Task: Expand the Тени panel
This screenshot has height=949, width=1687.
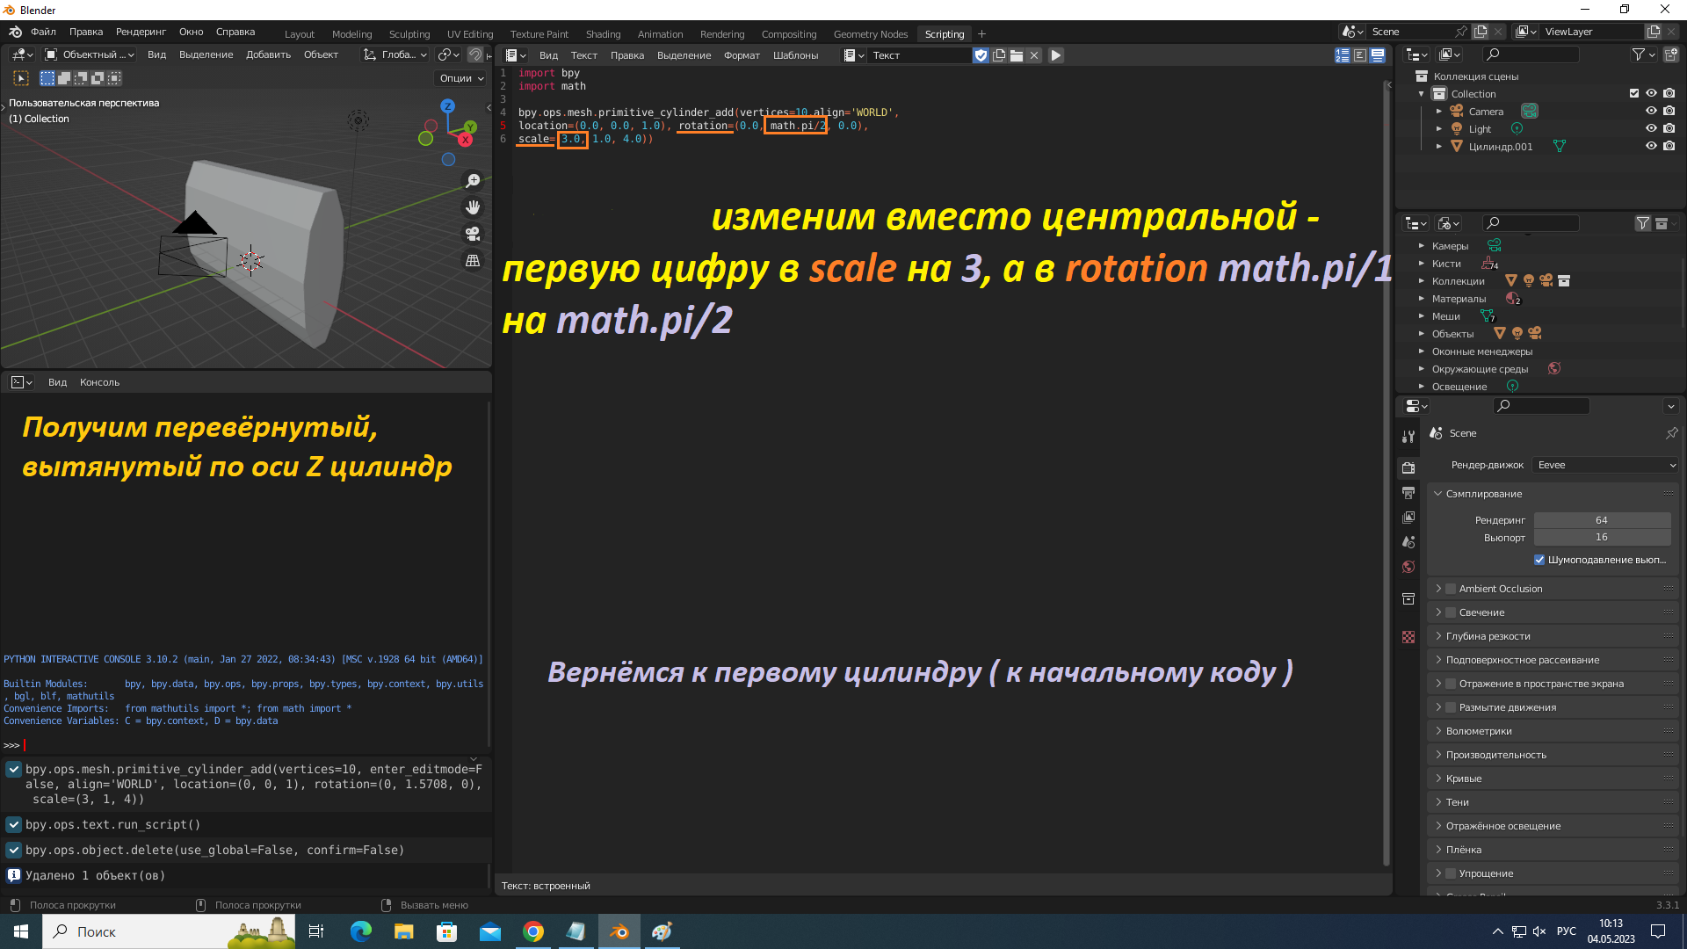Action: 1553,802
